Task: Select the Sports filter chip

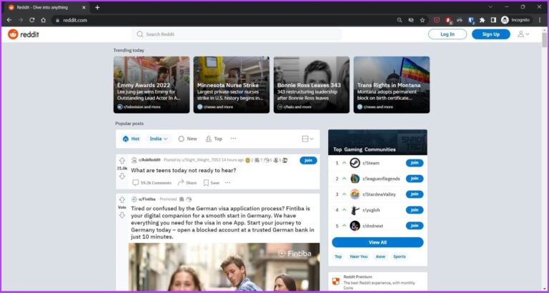Action: pyautogui.click(x=399, y=257)
